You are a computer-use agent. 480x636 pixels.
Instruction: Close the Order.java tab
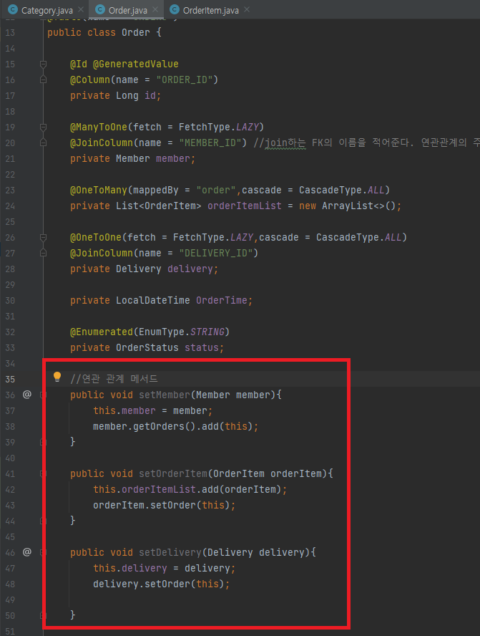[155, 9]
